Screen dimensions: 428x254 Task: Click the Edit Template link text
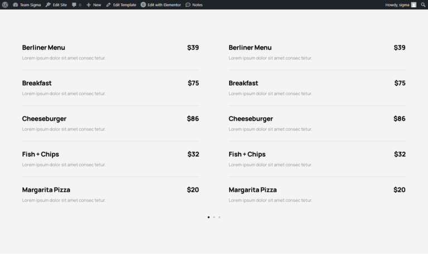pos(124,4)
